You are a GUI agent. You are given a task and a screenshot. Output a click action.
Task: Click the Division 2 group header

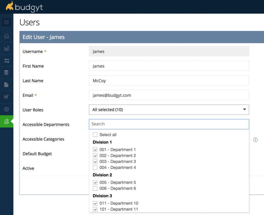point(102,175)
